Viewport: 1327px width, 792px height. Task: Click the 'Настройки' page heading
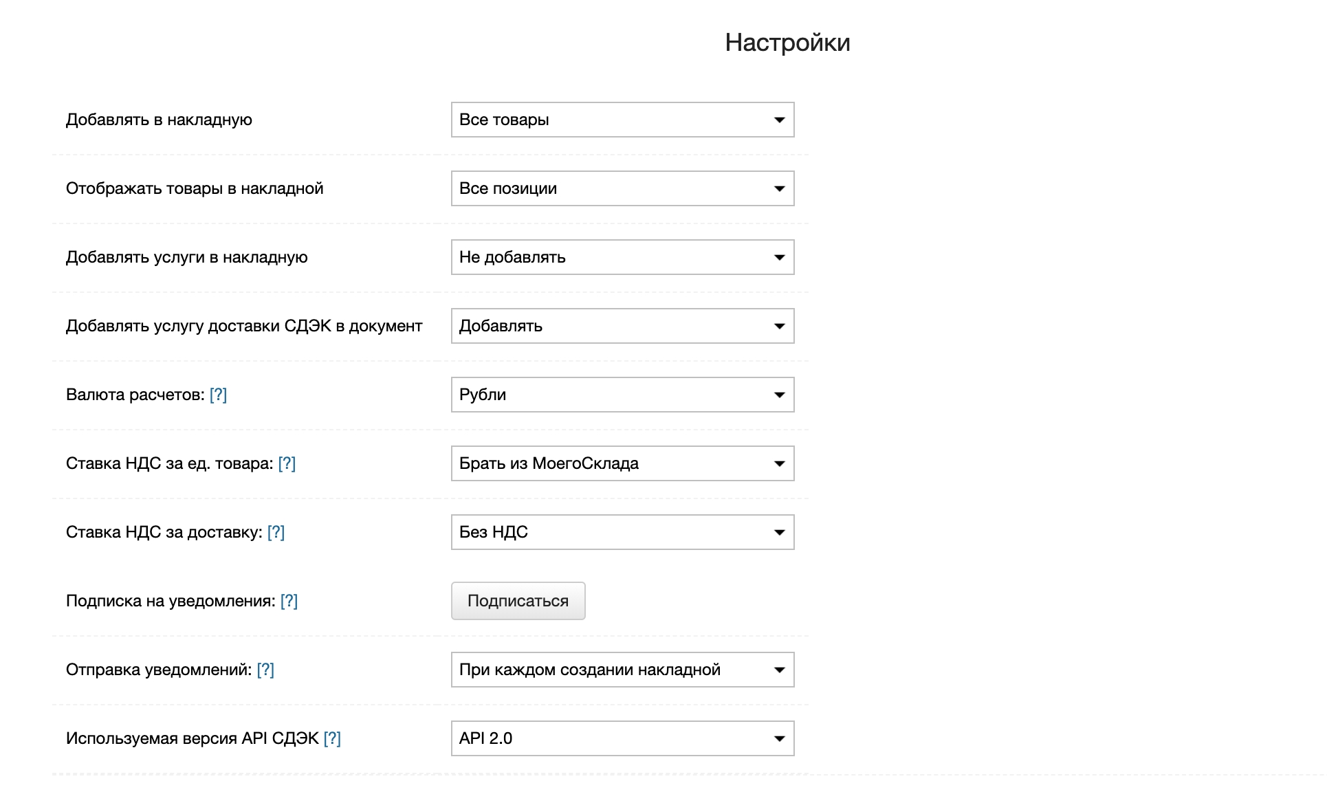coord(787,43)
